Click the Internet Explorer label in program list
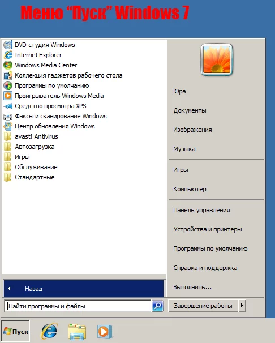The width and height of the screenshot is (275, 343). point(38,55)
